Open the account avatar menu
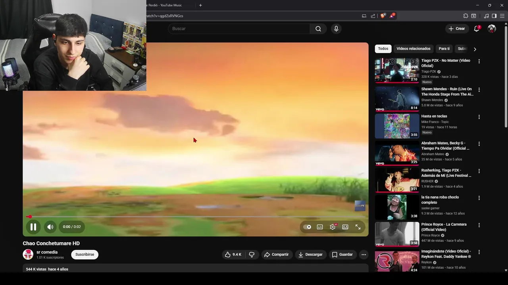508x285 pixels. tap(492, 28)
